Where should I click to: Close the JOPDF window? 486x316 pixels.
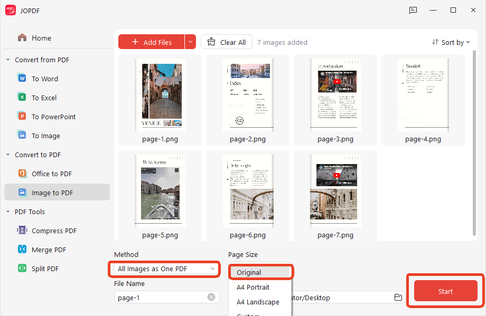[473, 10]
